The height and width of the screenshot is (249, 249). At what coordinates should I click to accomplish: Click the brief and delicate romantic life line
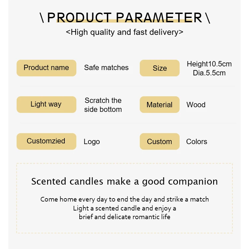(x=124, y=217)
